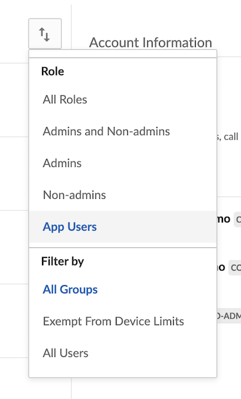Click the sort arrows filter button
The width and height of the screenshot is (241, 399).
click(x=45, y=34)
